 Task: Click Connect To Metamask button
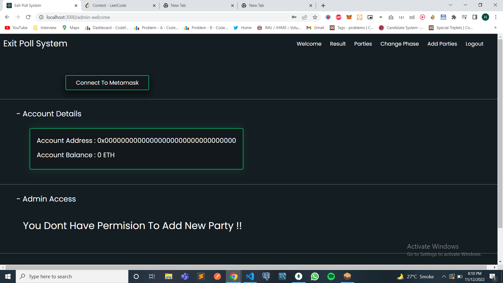click(107, 83)
